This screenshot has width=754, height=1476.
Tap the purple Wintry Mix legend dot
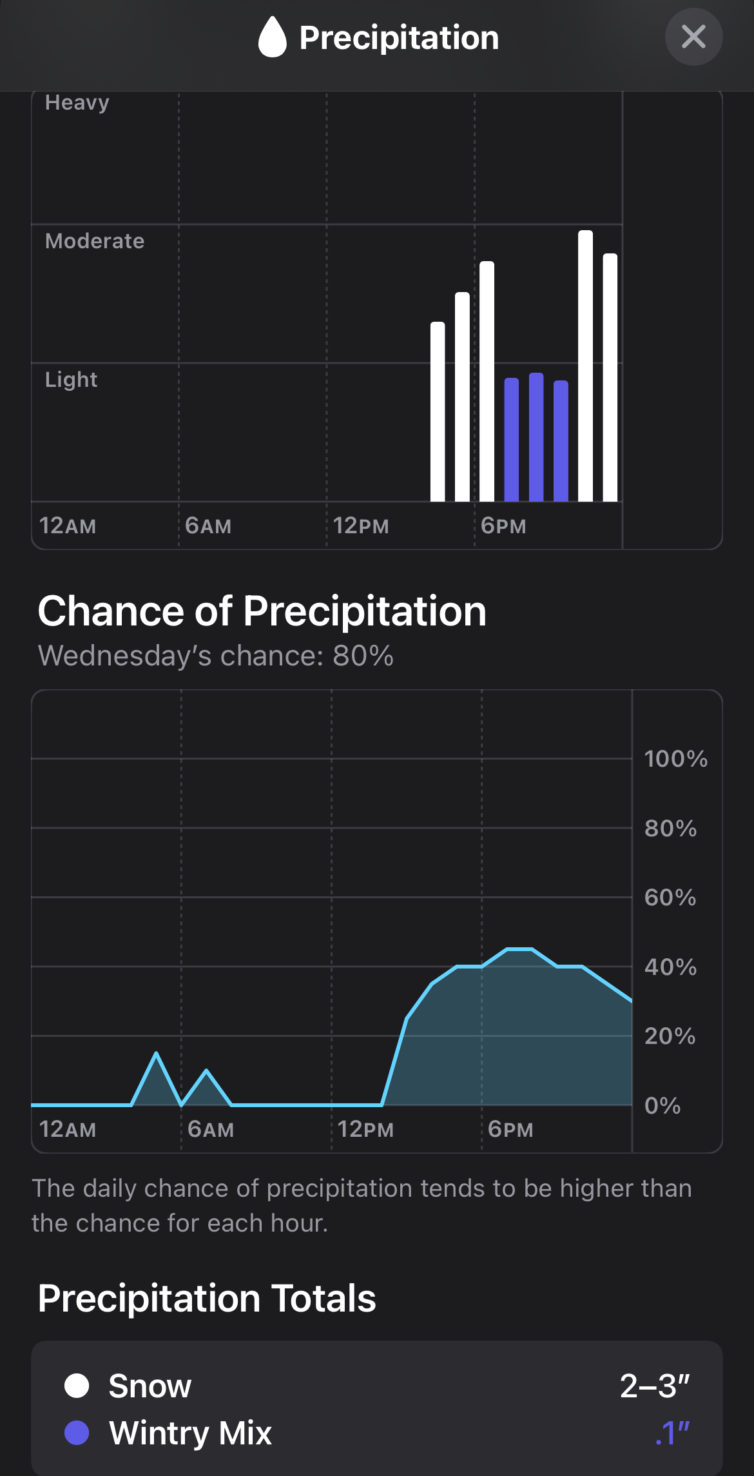pos(77,1433)
